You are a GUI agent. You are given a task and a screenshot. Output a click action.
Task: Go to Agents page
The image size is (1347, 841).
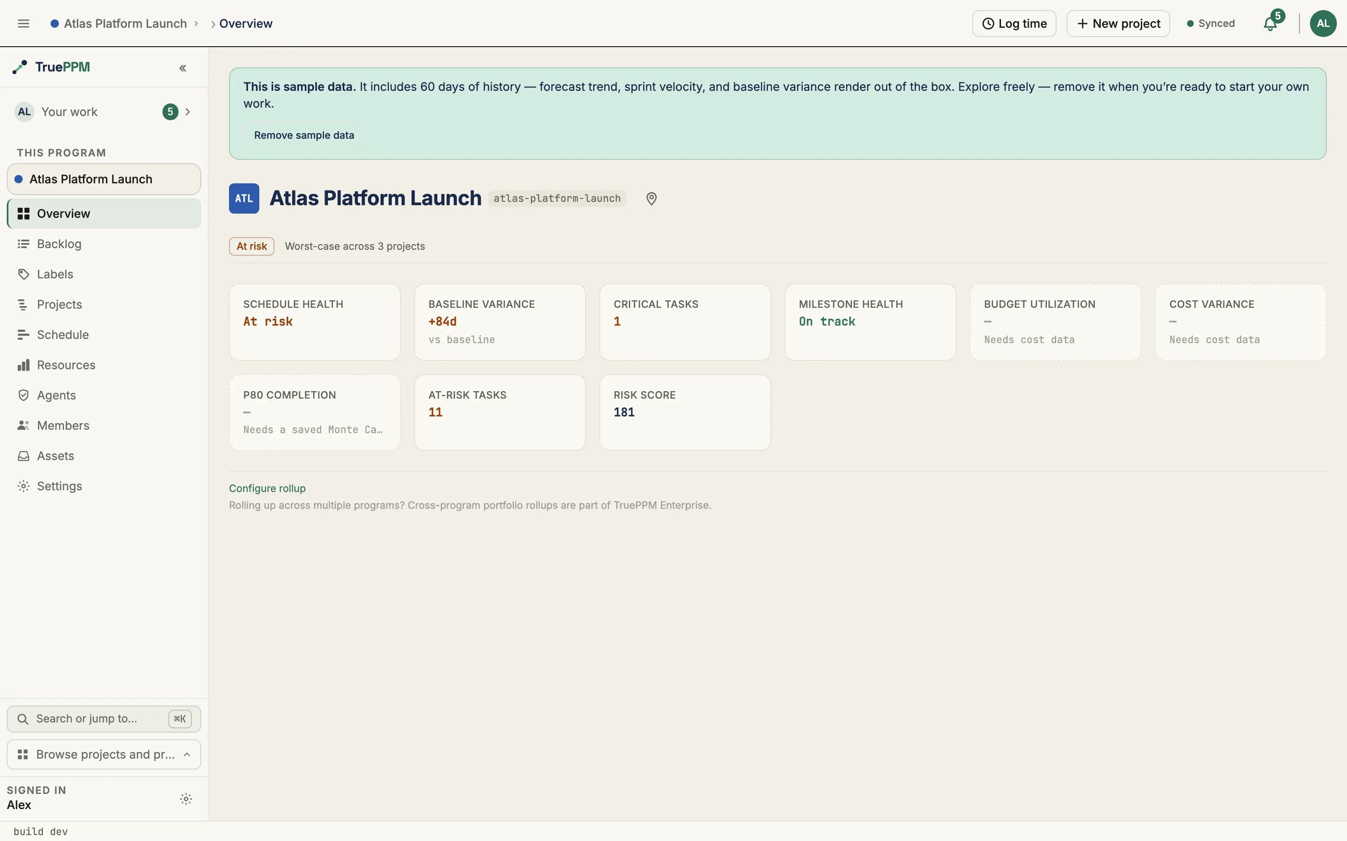click(x=104, y=395)
